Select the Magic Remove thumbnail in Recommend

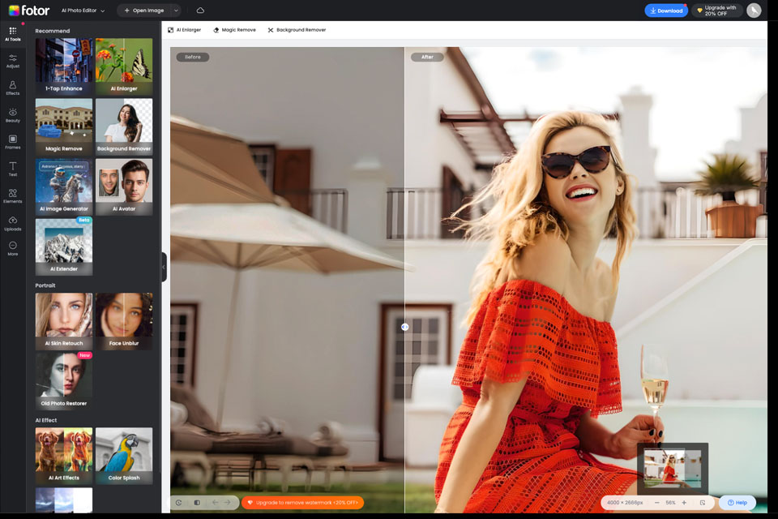[64, 127]
